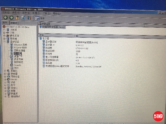The height and width of the screenshot is (124, 166).
Task: Click the 值 column header
Action: click(109, 36)
